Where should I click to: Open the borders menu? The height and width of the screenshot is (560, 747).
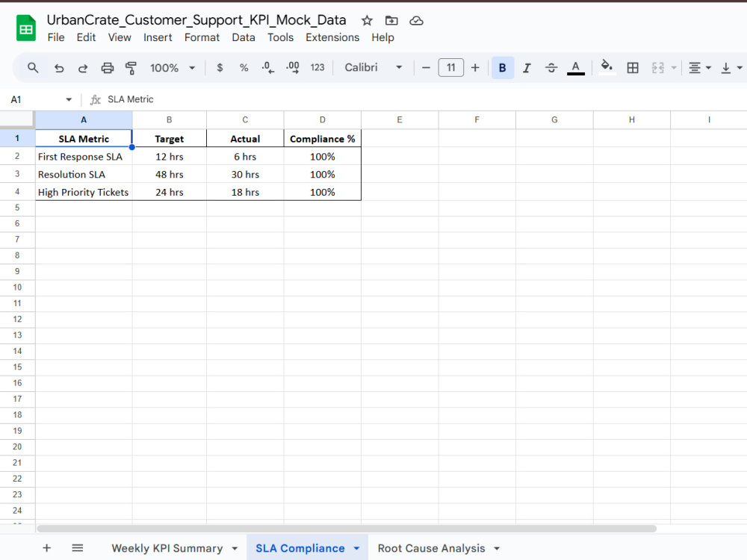(633, 68)
